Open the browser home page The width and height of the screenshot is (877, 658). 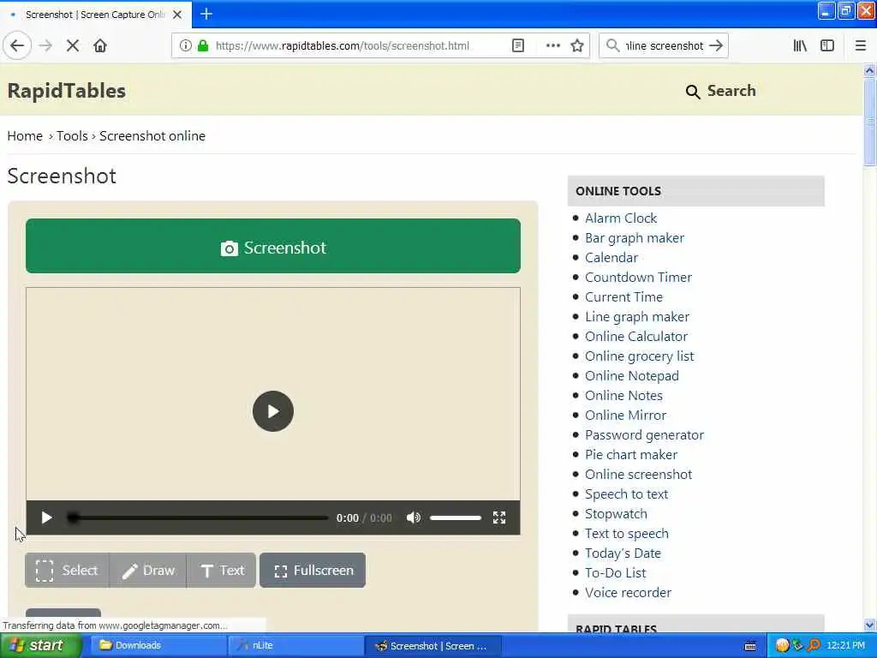point(100,45)
